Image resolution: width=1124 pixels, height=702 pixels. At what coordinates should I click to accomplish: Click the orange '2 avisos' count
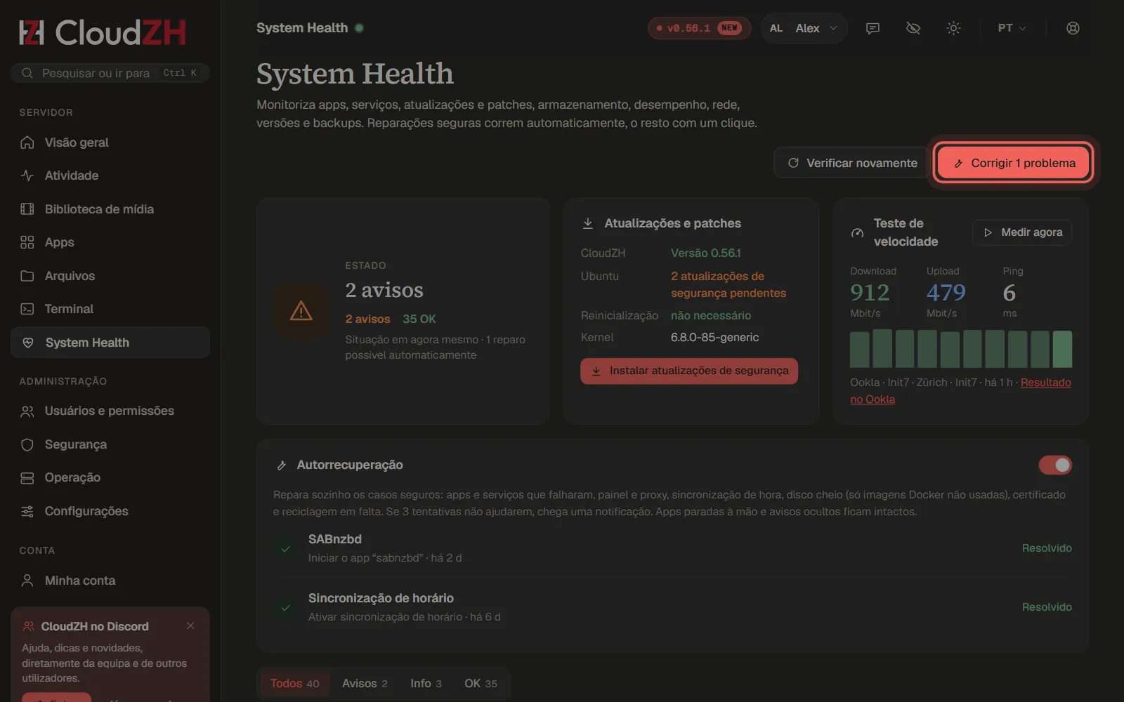coord(367,319)
